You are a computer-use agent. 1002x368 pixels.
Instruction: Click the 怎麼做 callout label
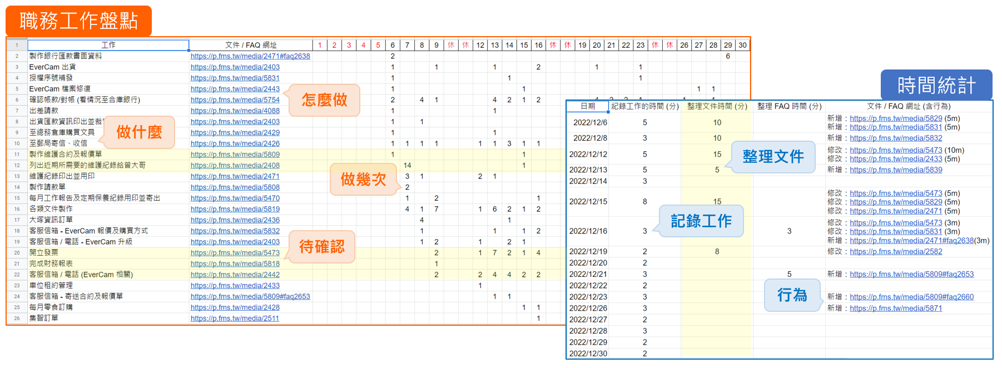tap(324, 100)
